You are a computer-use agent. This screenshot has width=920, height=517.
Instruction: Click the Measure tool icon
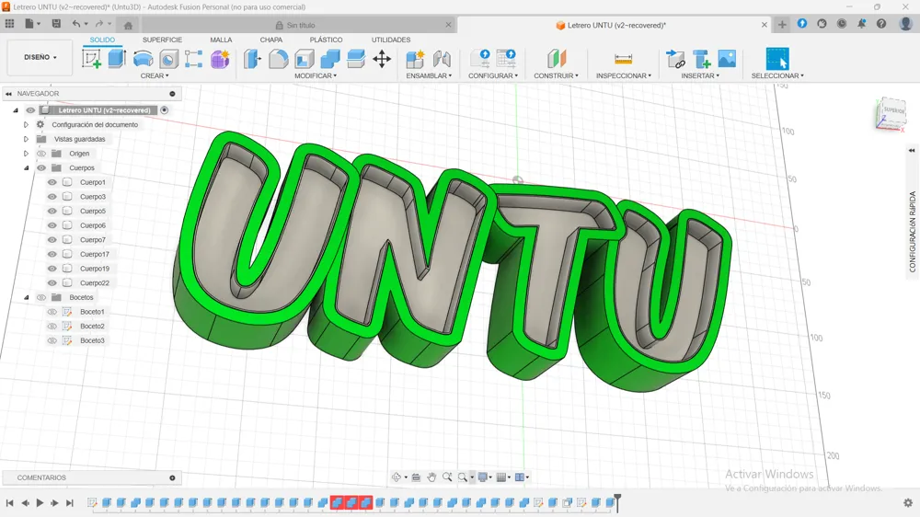(623, 59)
